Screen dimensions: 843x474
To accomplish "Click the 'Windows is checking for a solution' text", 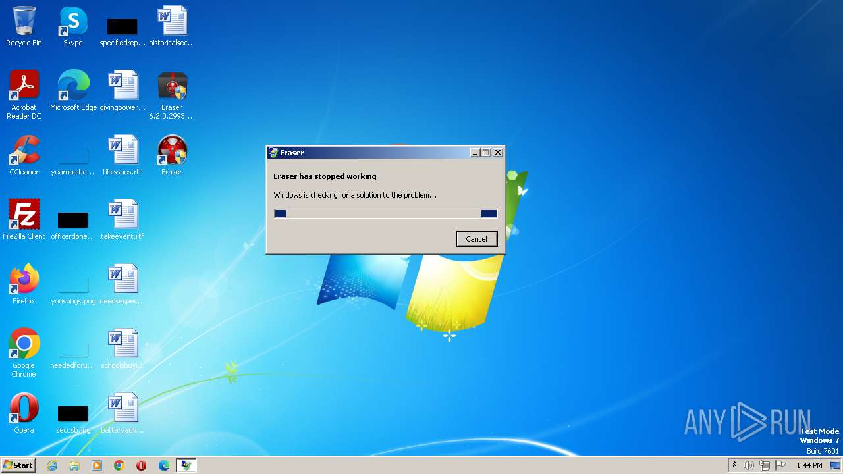I will pos(355,195).
